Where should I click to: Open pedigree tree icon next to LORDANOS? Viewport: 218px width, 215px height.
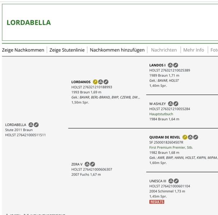point(100,82)
